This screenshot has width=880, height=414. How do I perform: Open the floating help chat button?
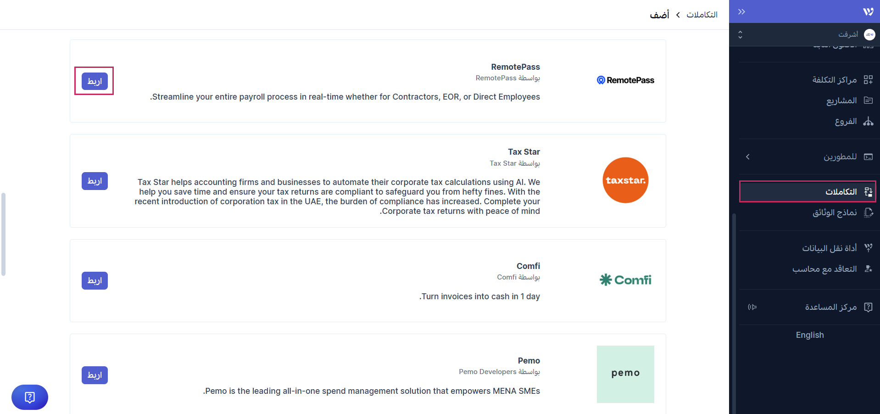click(30, 397)
